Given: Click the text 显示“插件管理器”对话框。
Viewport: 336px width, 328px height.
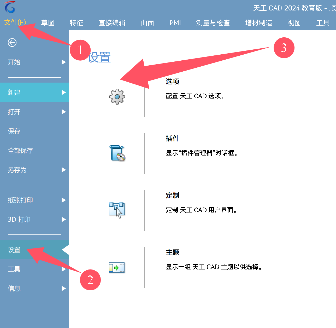Looking at the screenshot, I should tap(202, 153).
